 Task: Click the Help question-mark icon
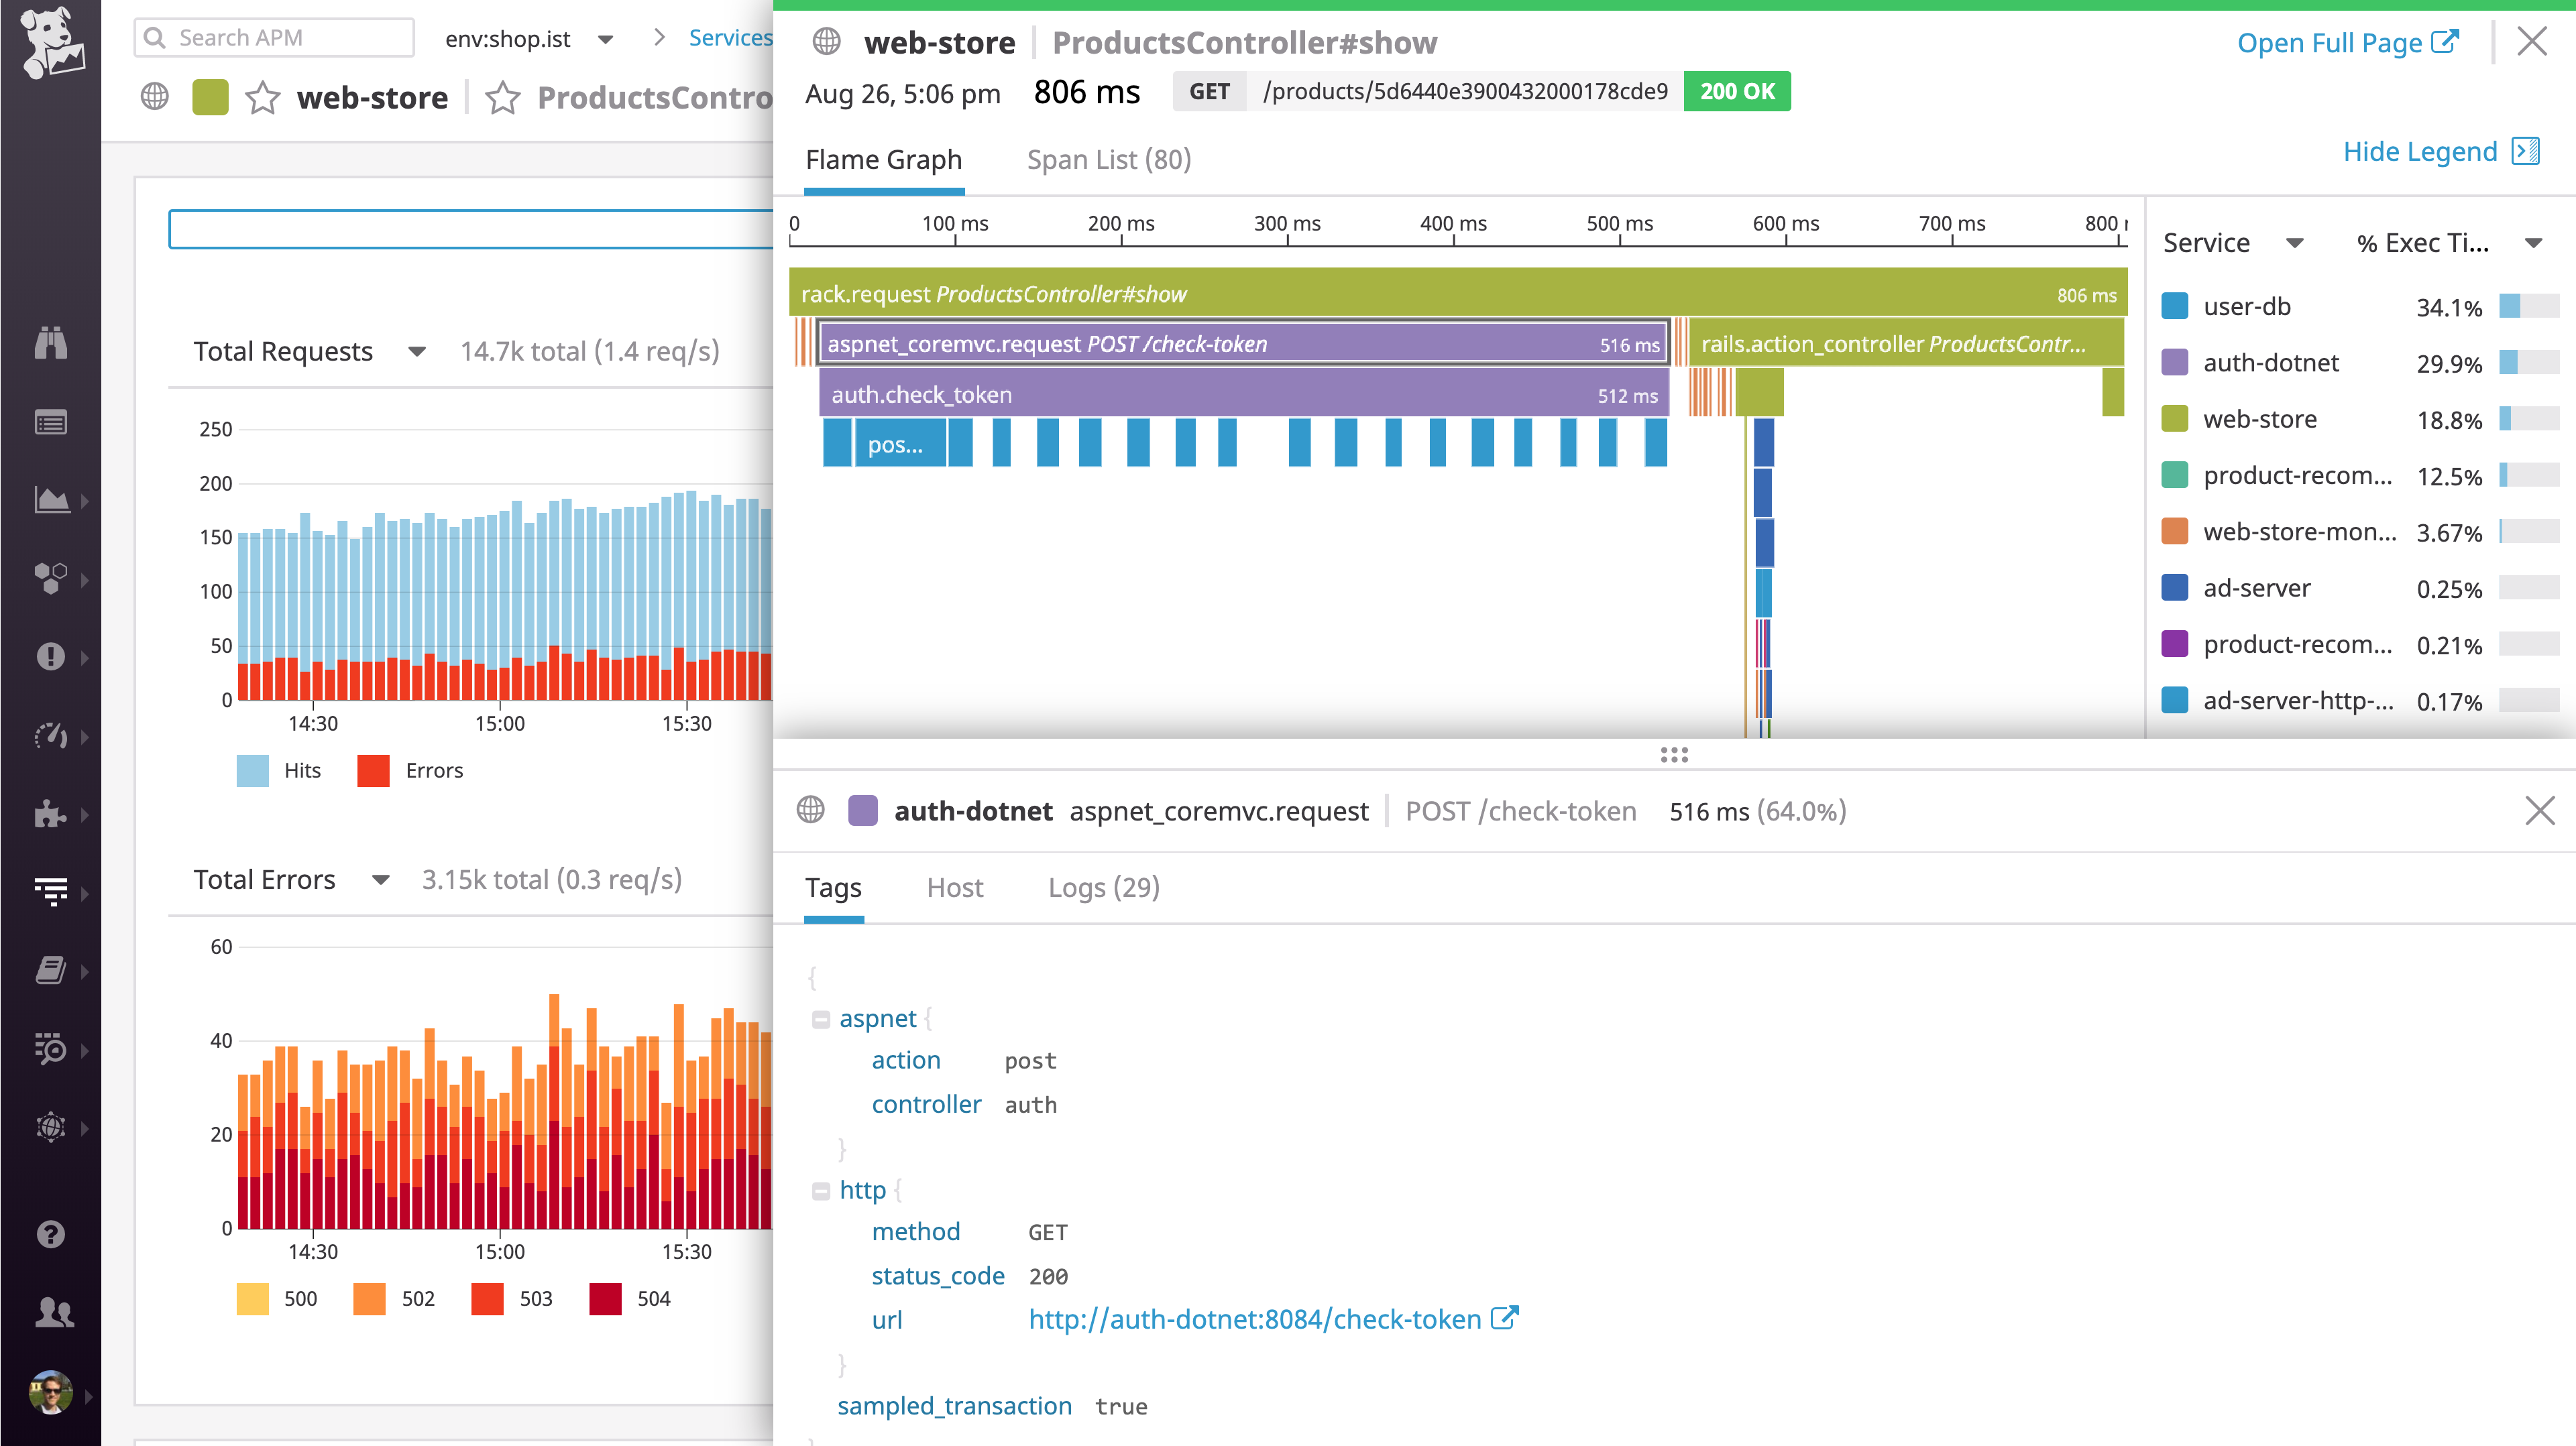point(52,1234)
